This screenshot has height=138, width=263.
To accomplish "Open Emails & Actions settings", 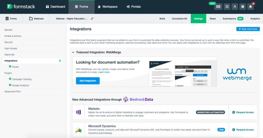I will click(x=13, y=36).
